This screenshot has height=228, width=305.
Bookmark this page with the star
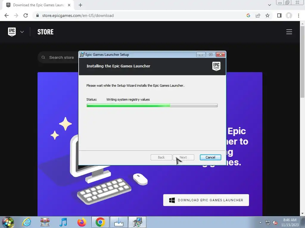click(x=267, y=15)
